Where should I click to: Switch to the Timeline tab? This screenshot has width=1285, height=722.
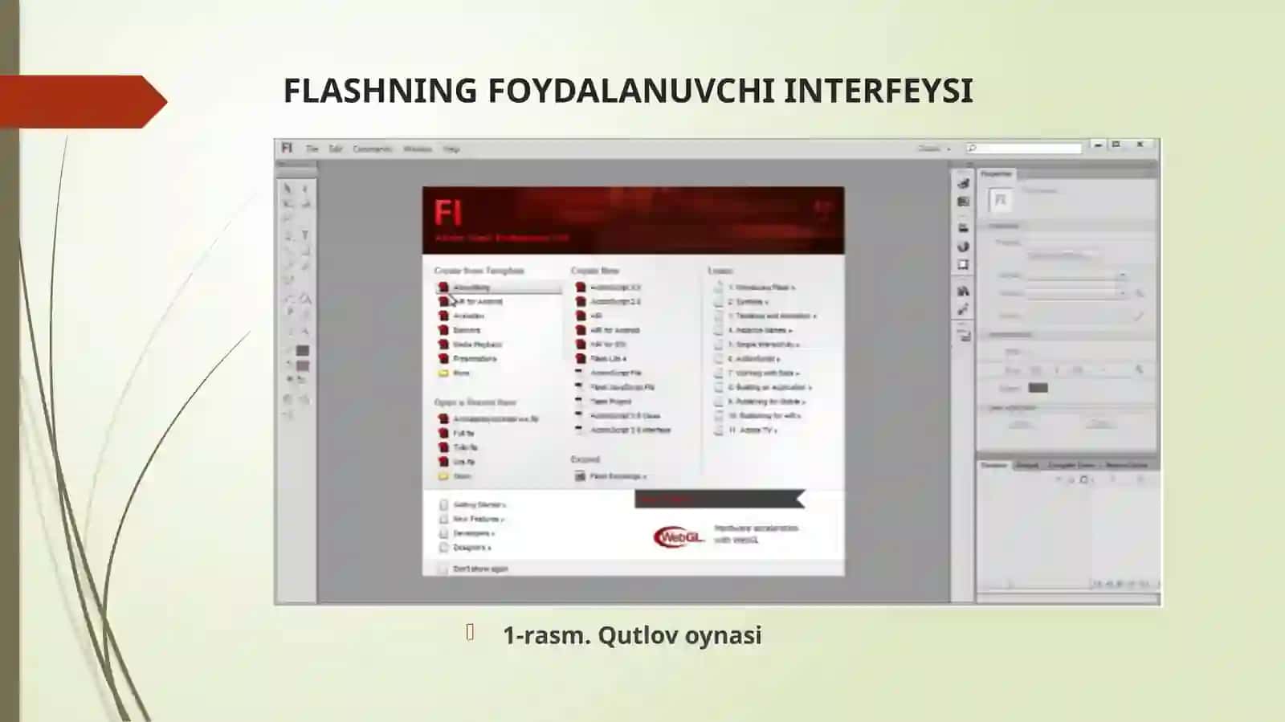tap(994, 466)
